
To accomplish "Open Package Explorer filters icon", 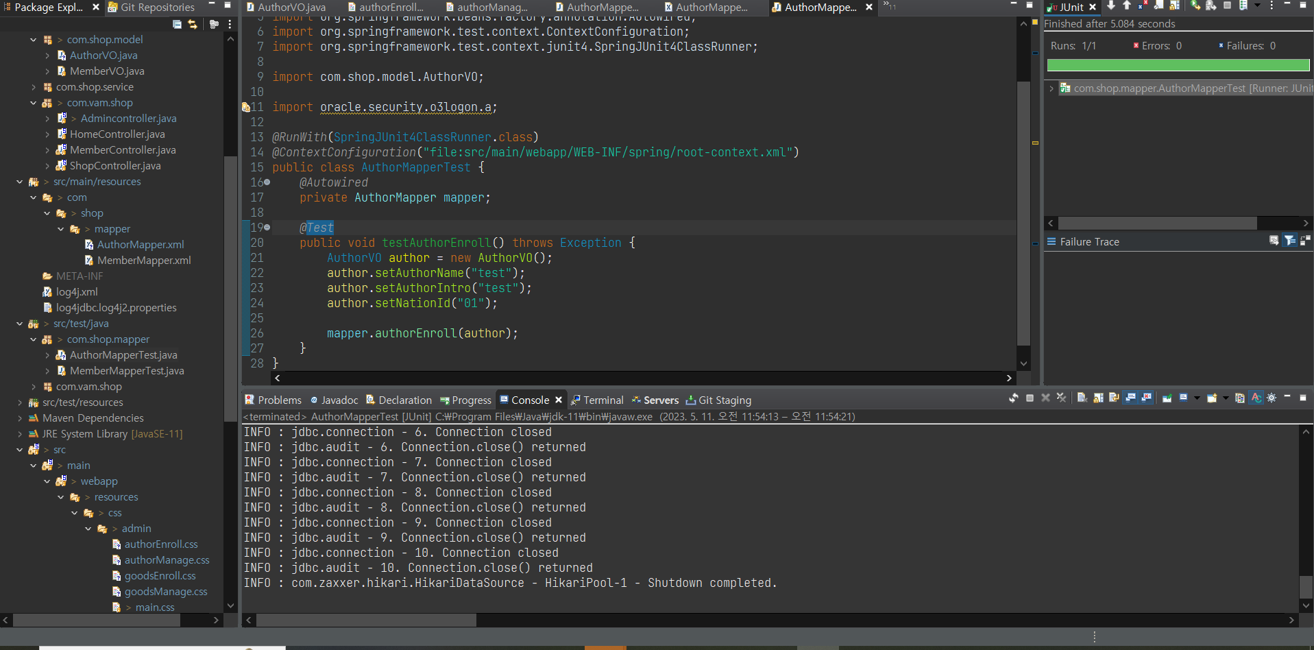I will [214, 24].
